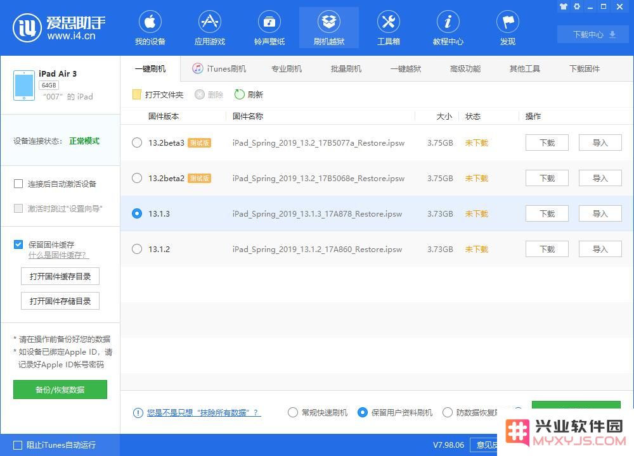Open 我的设备 from top navigation
The height and width of the screenshot is (456, 634).
[x=150, y=28]
